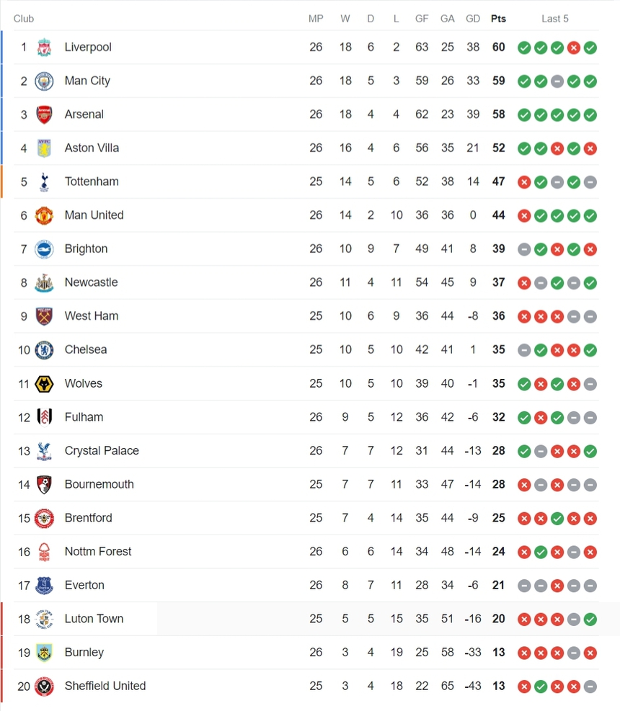Screen dimensions: 620x711
Task: Click Brighton's oldest draw marker in Last 5
Action: [524, 249]
